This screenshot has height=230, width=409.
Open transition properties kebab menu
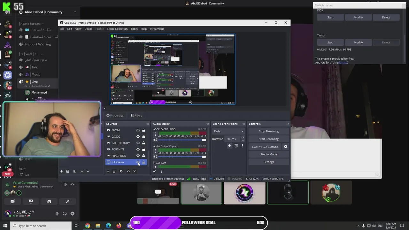coord(242,146)
